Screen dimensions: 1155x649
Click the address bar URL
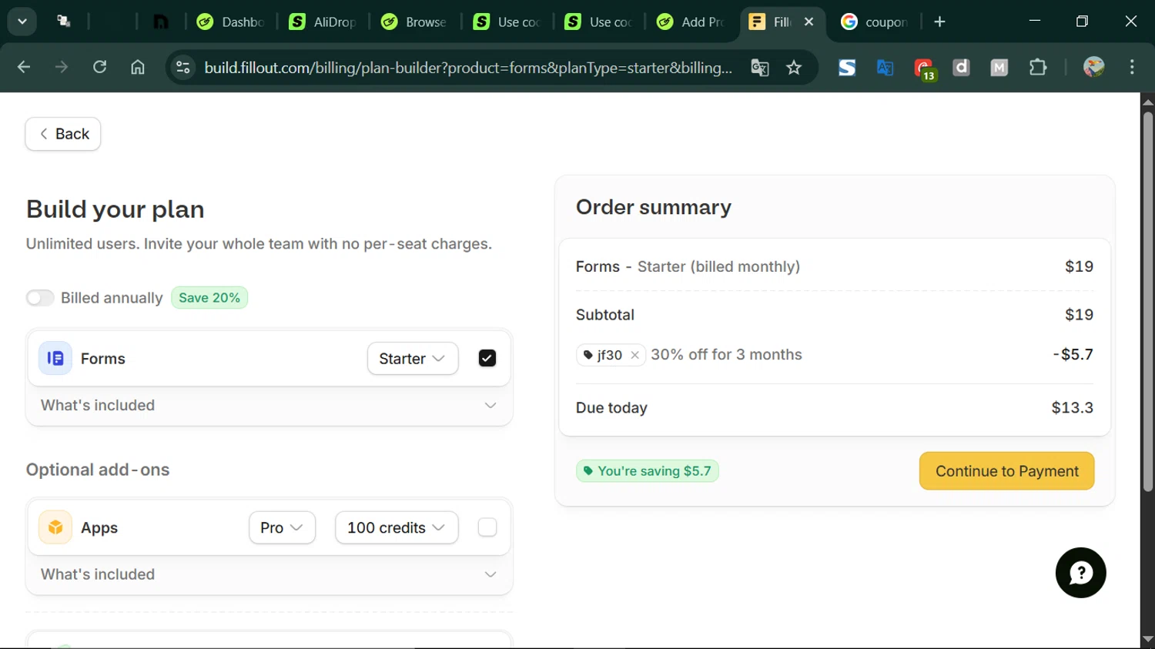coord(468,68)
